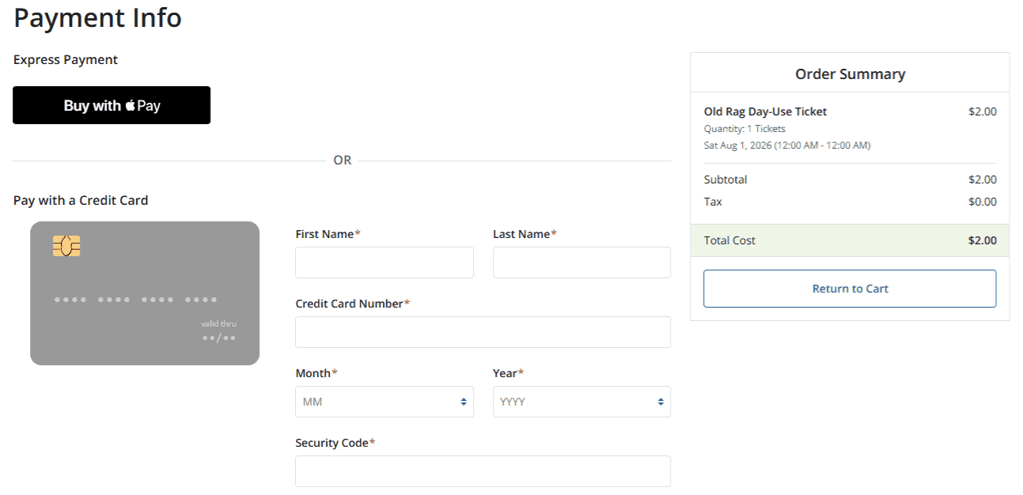This screenshot has width=1023, height=495.
Task: Click the Return to Cart button
Action: [850, 289]
